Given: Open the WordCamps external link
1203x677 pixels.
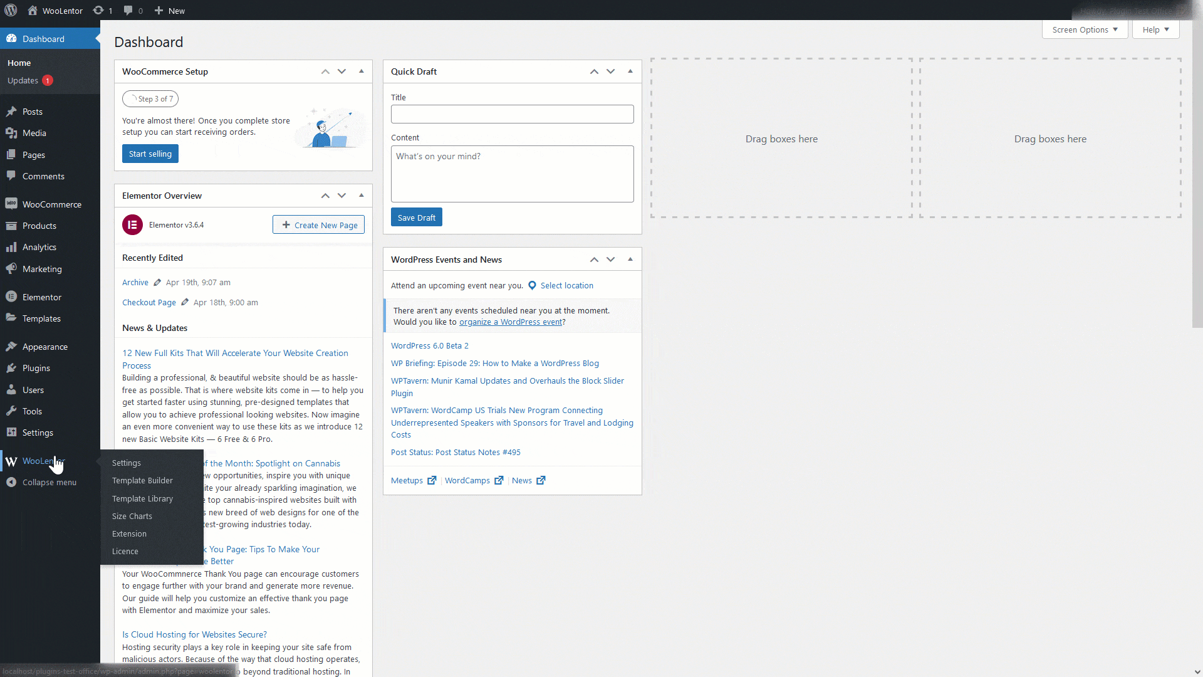Looking at the screenshot, I should point(474,480).
